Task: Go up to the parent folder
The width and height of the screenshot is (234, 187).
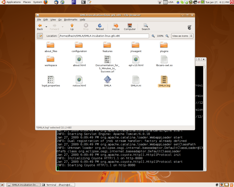Action: click(x=72, y=27)
